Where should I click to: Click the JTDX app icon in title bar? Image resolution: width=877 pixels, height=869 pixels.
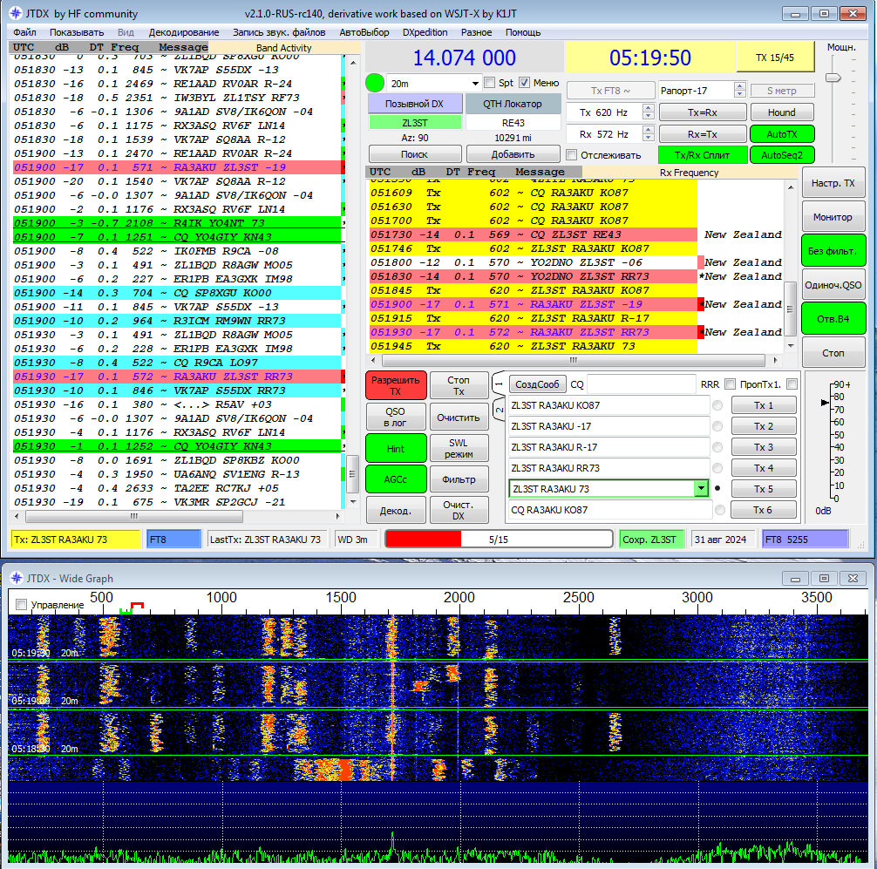point(16,13)
